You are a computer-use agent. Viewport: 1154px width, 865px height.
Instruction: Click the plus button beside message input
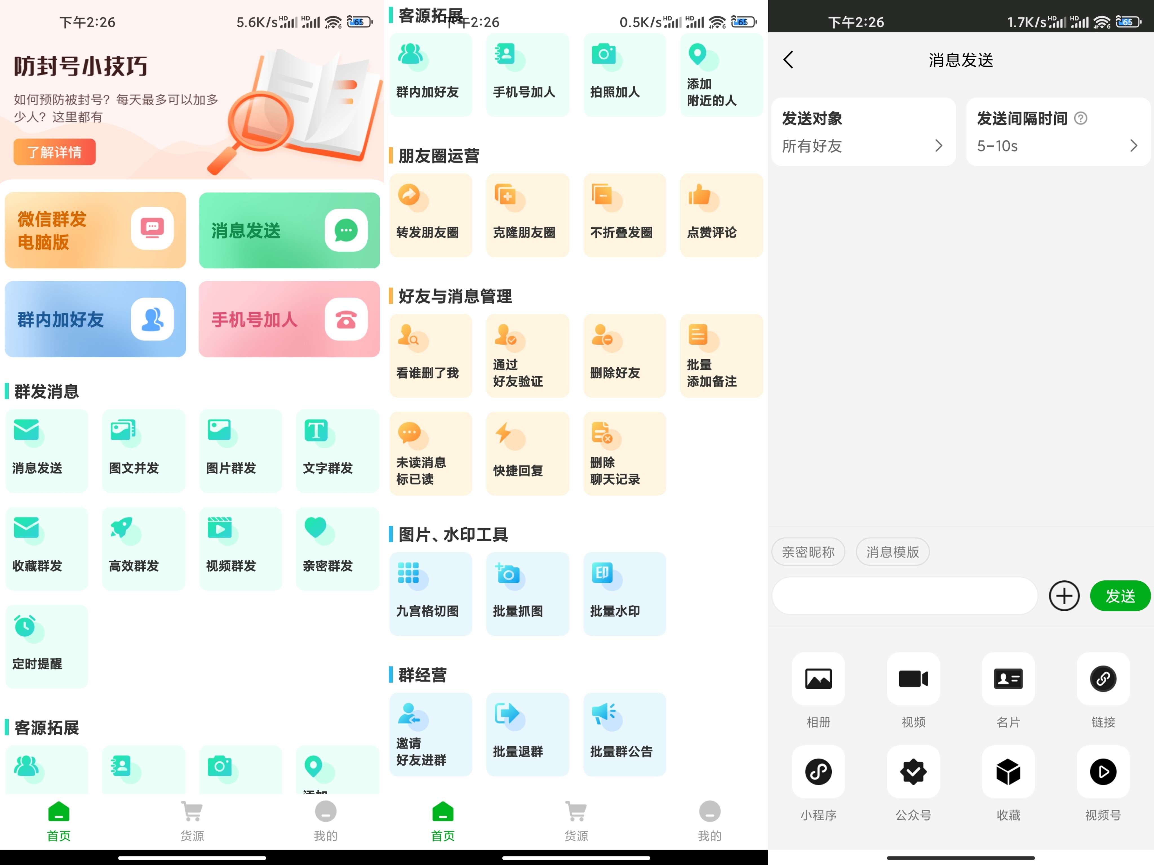point(1064,596)
